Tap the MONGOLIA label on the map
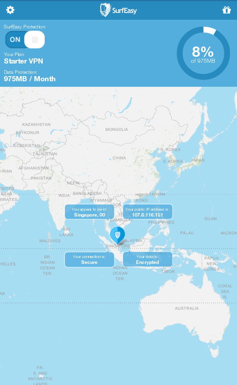 117,129
